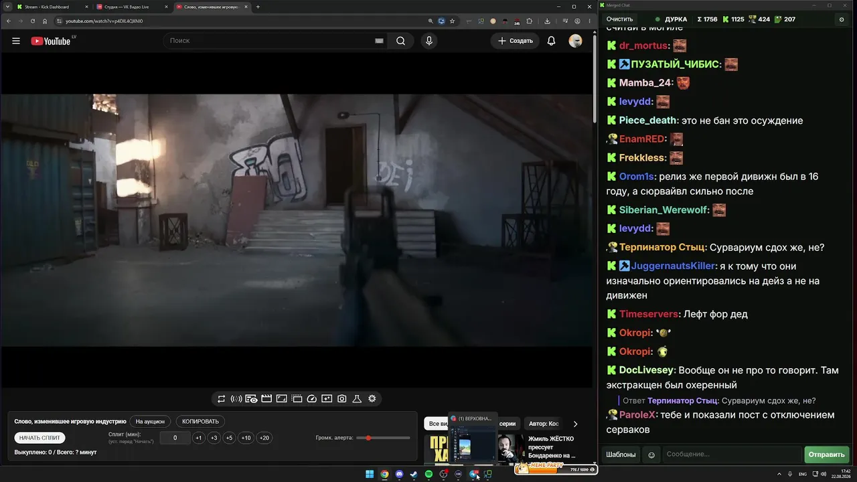Click the loop icon in player toolbar

pos(222,399)
